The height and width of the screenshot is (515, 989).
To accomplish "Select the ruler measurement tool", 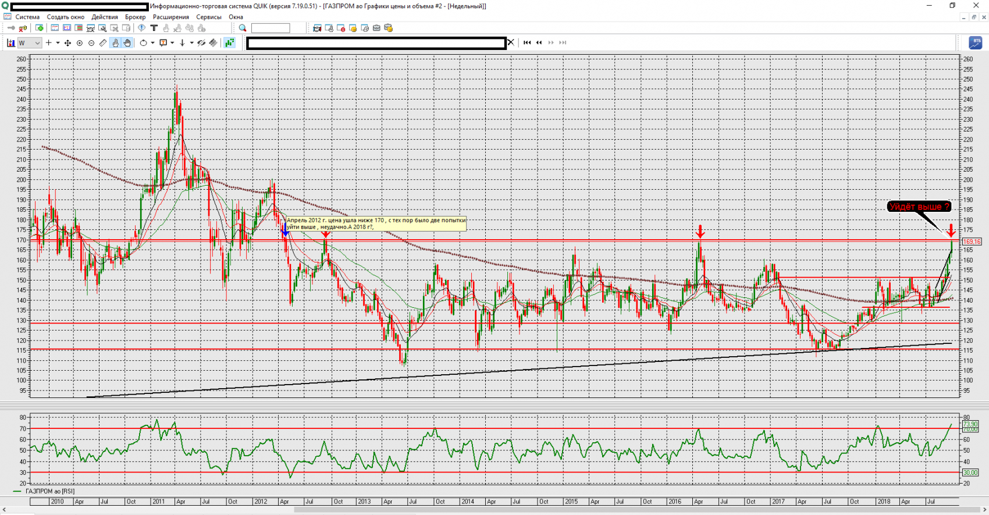I will click(103, 43).
